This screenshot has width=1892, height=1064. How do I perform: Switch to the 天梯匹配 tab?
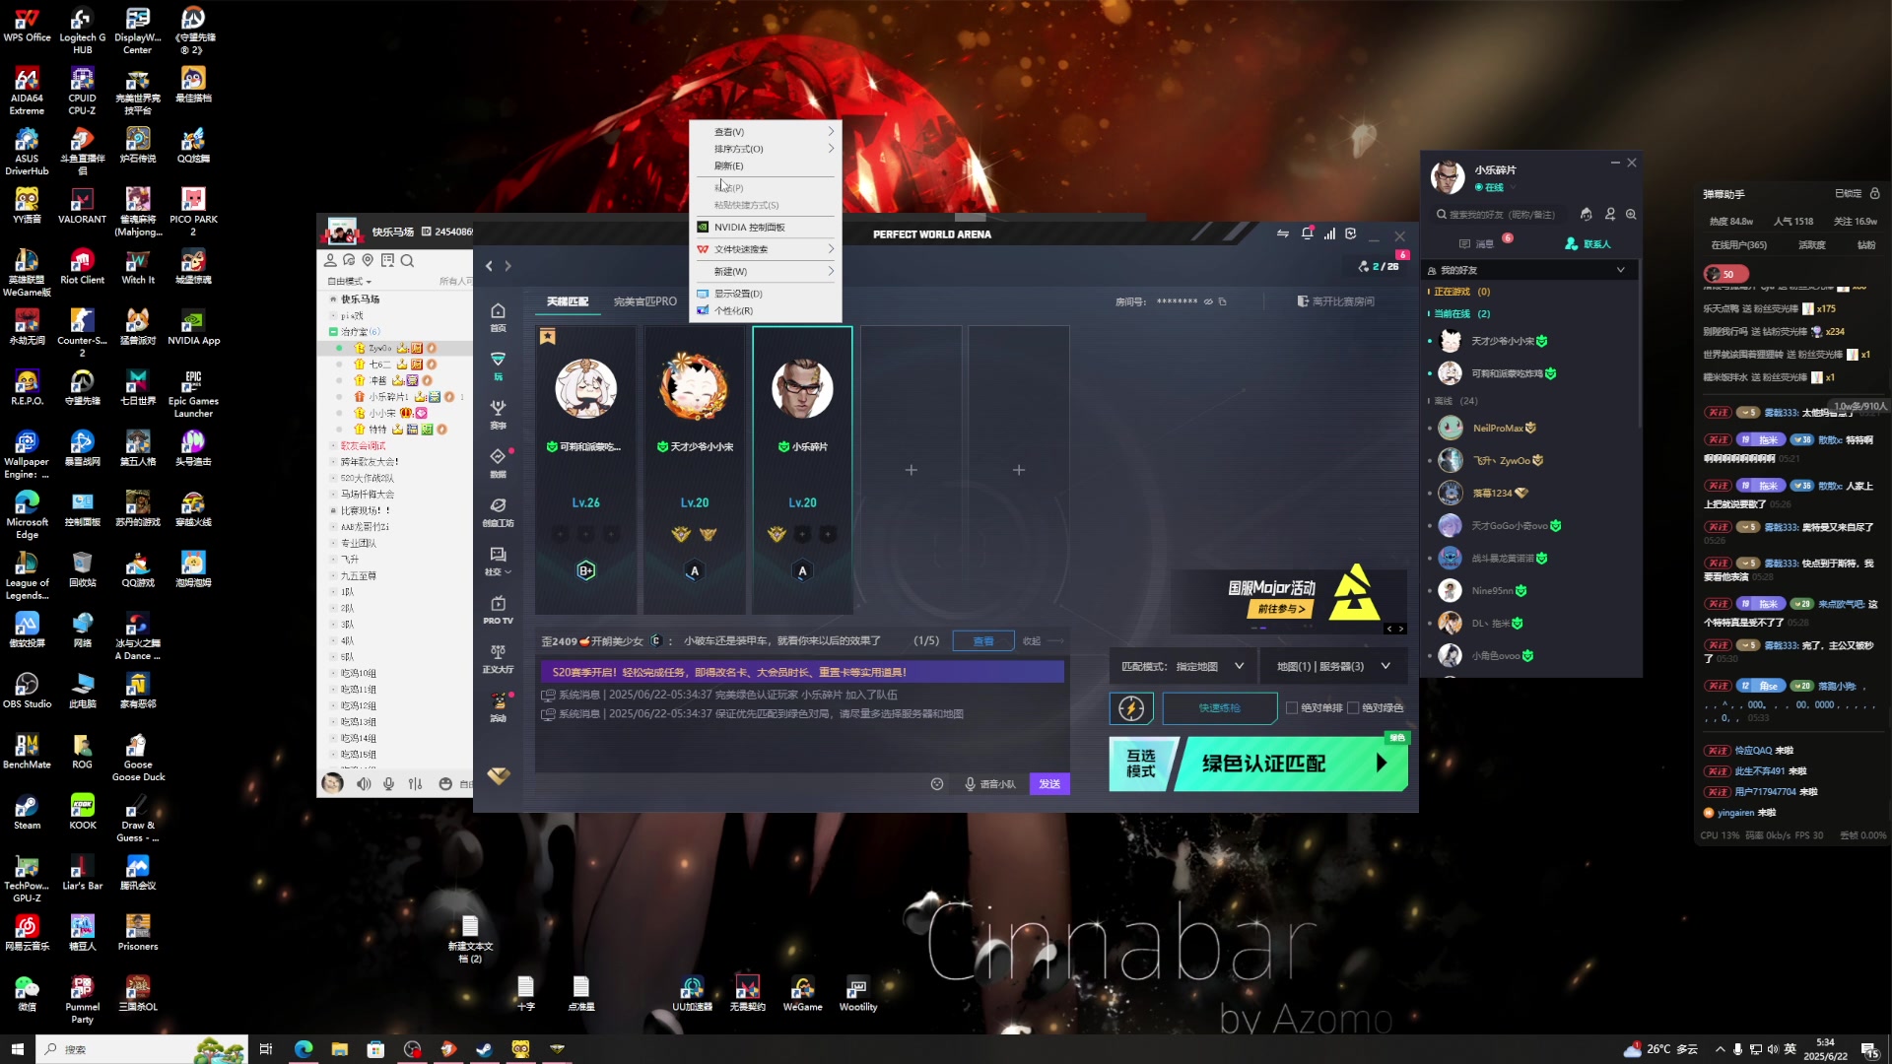568,301
